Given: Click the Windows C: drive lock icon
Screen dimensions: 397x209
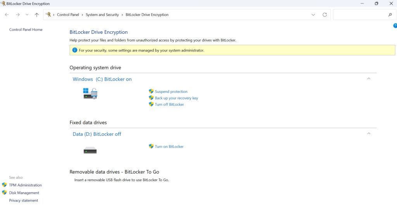Looking at the screenshot, I should pos(90,93).
